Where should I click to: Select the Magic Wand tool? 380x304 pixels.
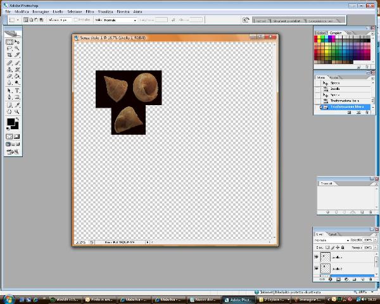(17, 49)
